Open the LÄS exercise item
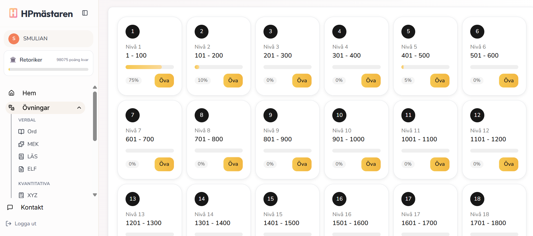533x236 pixels. [x=28, y=157]
